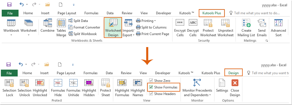The height and width of the screenshot is (105, 292).
Task: Open folder icon in upper quick access toolbar
Action: pos(48,5)
